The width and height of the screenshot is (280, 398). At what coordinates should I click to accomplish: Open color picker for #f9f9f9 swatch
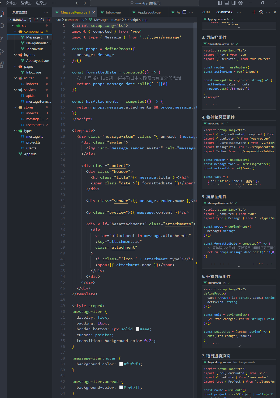121,364
